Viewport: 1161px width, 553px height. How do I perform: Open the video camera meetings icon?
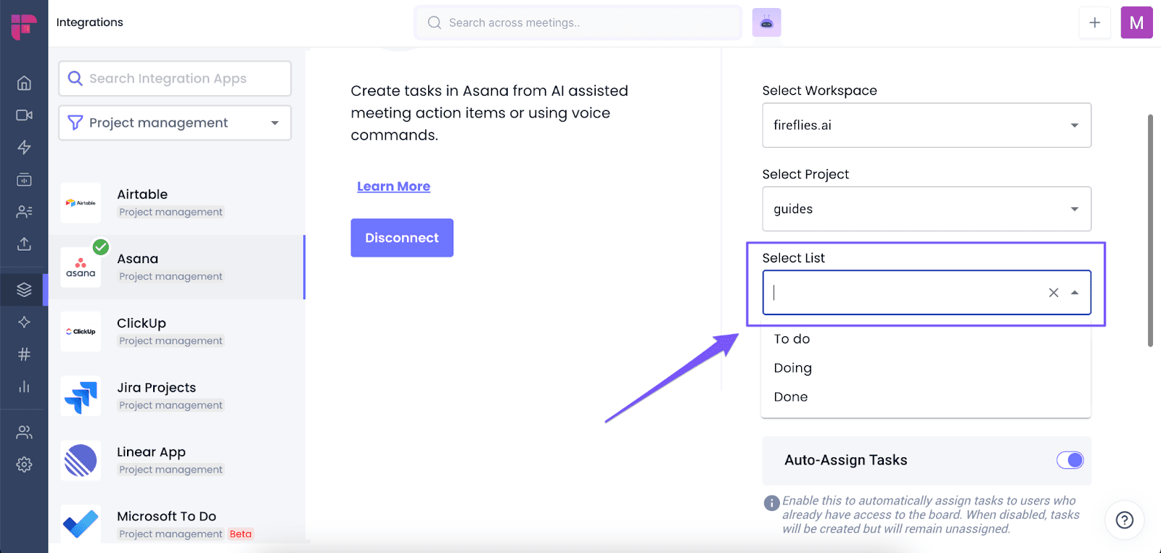click(24, 115)
